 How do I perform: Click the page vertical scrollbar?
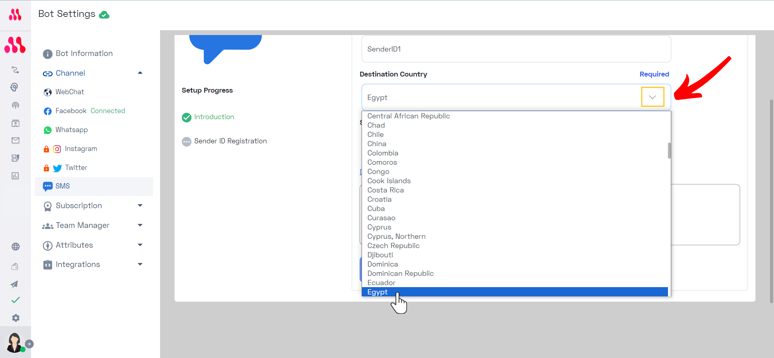click(x=772, y=201)
